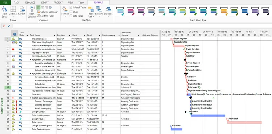
Task: Toggle the wrap text column icon
Action: coord(50,8)
